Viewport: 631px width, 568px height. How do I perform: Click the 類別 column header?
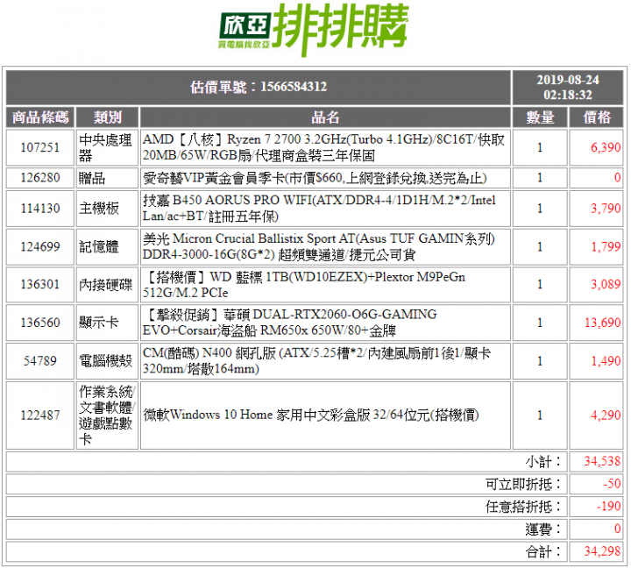tap(108, 117)
